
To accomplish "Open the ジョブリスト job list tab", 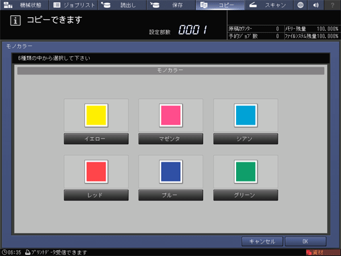I will [73, 5].
